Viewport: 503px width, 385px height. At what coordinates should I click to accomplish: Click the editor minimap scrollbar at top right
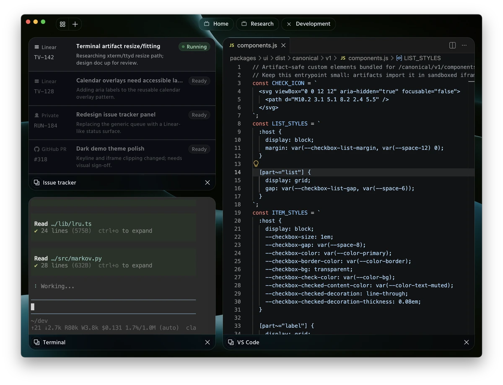click(x=471, y=81)
